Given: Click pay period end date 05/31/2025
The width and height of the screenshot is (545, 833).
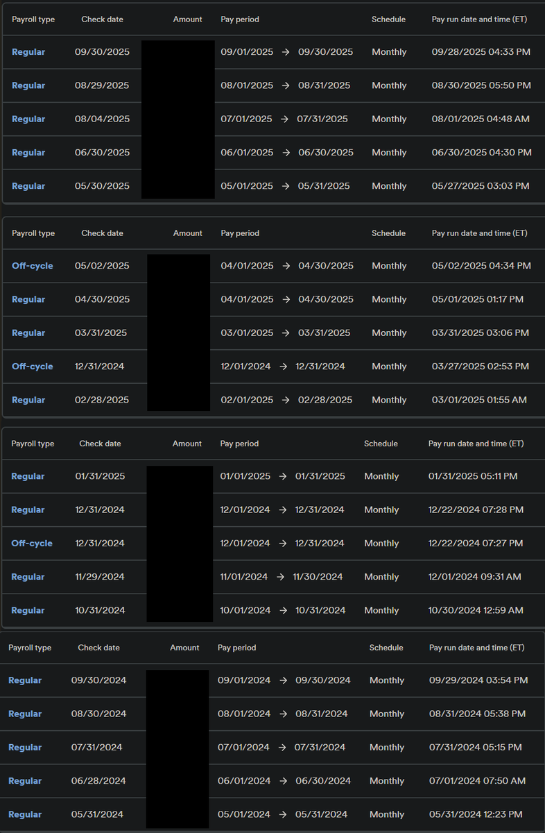Looking at the screenshot, I should [x=324, y=186].
